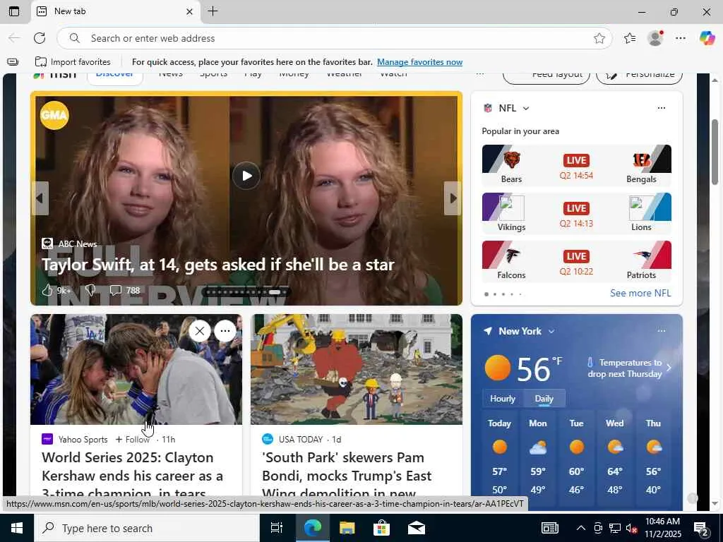Image resolution: width=723 pixels, height=542 pixels.
Task: Open the tab actions menu icon
Action: coord(14,11)
